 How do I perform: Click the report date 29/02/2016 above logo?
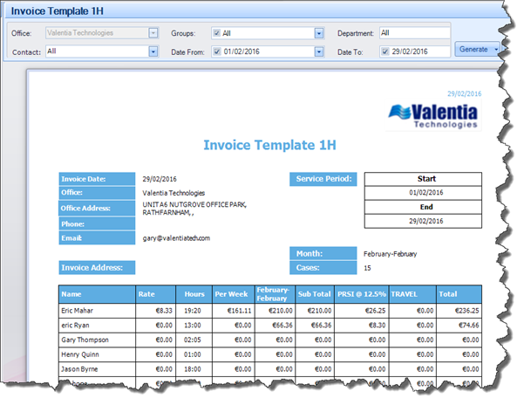coord(464,94)
